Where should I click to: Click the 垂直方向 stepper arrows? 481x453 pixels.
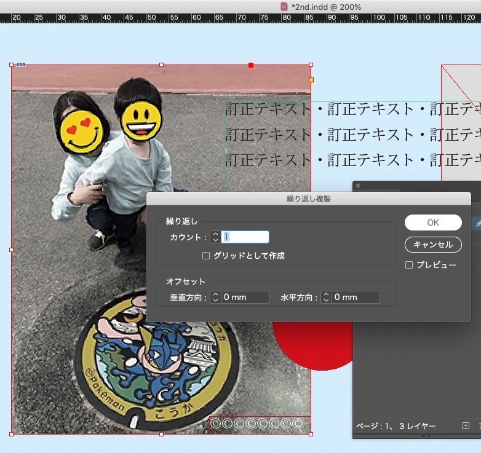(x=215, y=297)
